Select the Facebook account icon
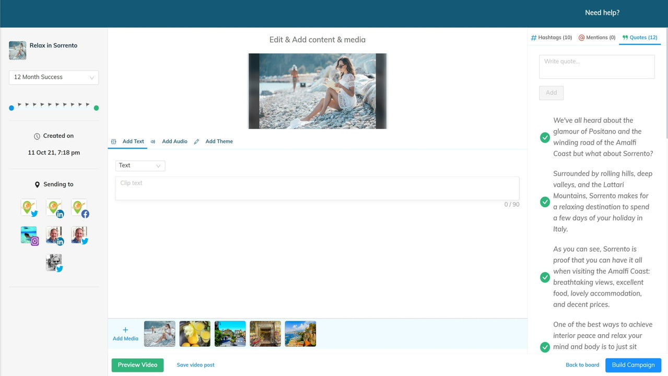 pos(79,208)
